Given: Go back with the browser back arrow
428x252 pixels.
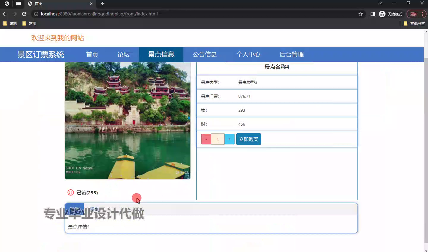Looking at the screenshot, I should tap(5, 14).
